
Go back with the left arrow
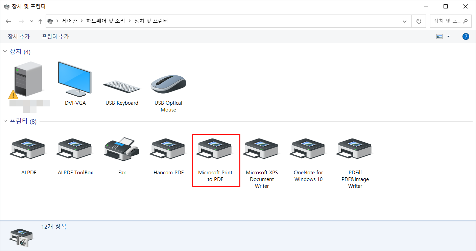pyautogui.click(x=8, y=21)
